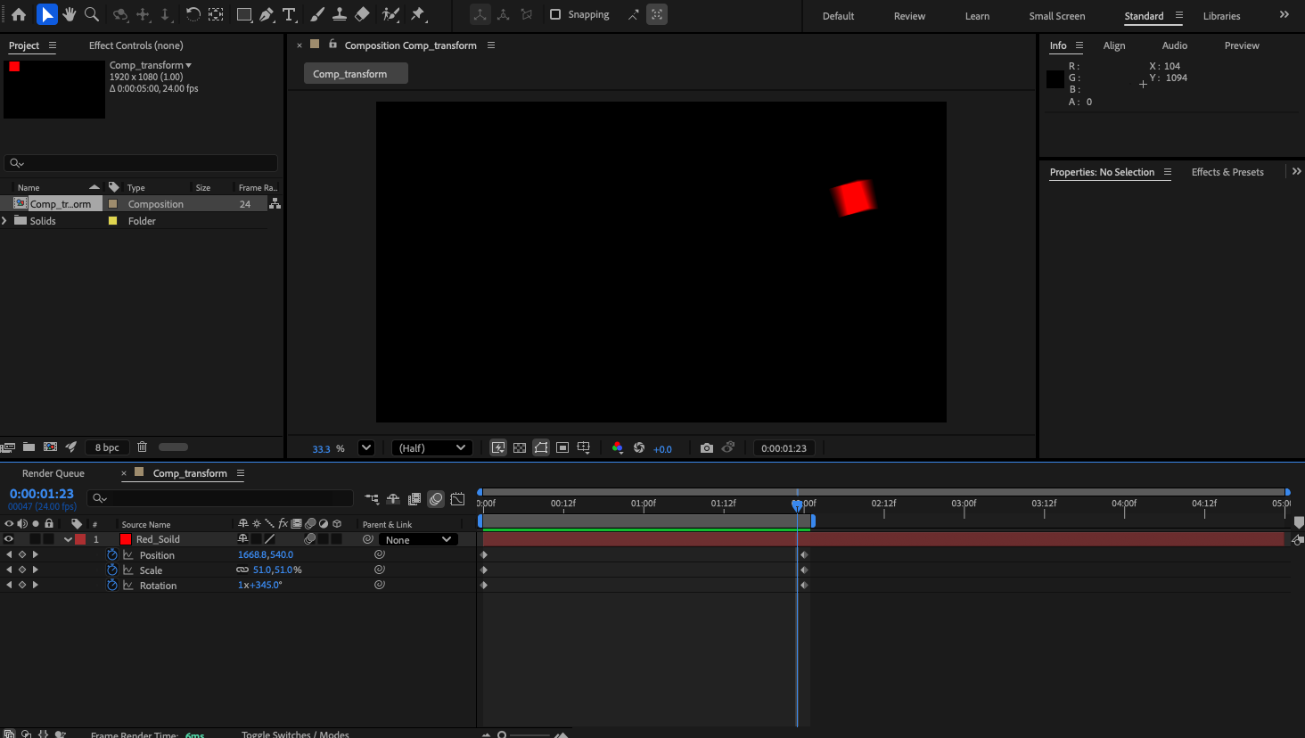
Task: Hide the Red_Soild layer eye
Action: pyautogui.click(x=9, y=539)
